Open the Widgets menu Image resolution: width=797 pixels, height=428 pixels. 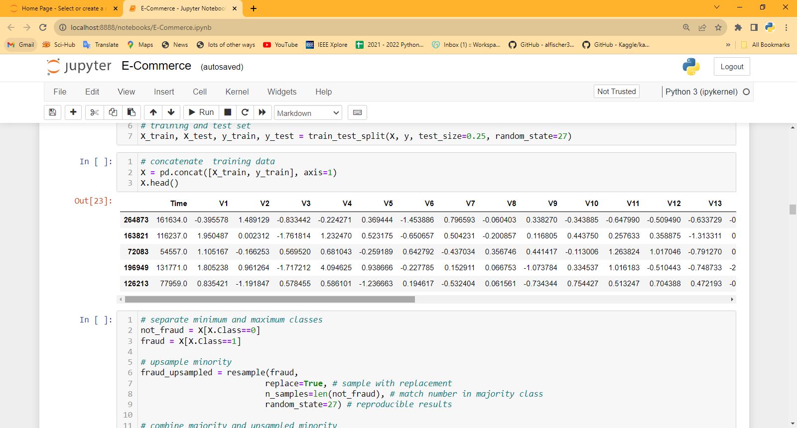pos(282,92)
